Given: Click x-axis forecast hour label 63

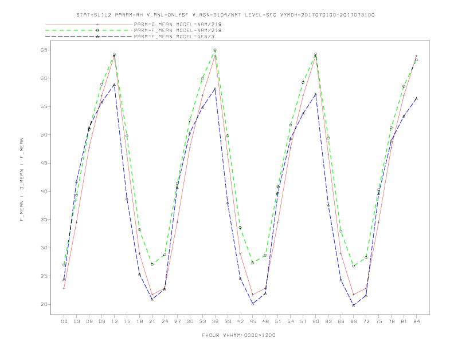Looking at the screenshot, I should pos(328,321).
